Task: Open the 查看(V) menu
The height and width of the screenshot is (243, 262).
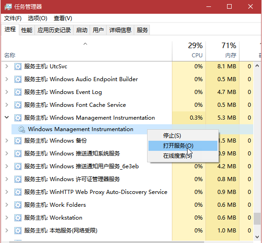Action: tap(63, 18)
